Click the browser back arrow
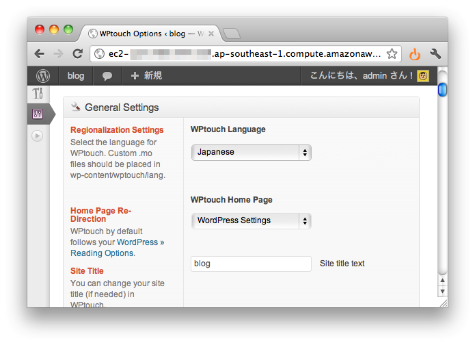Screen dimensions: 475x345 click(x=40, y=54)
